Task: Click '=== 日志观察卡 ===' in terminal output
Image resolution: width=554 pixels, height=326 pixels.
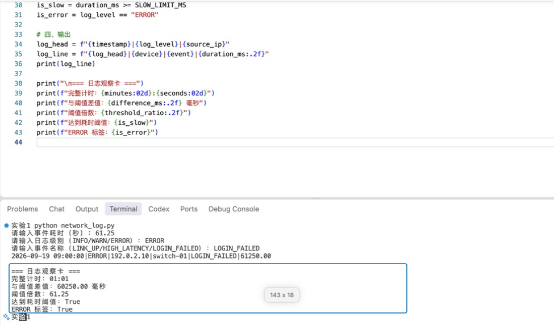Action: [46, 271]
